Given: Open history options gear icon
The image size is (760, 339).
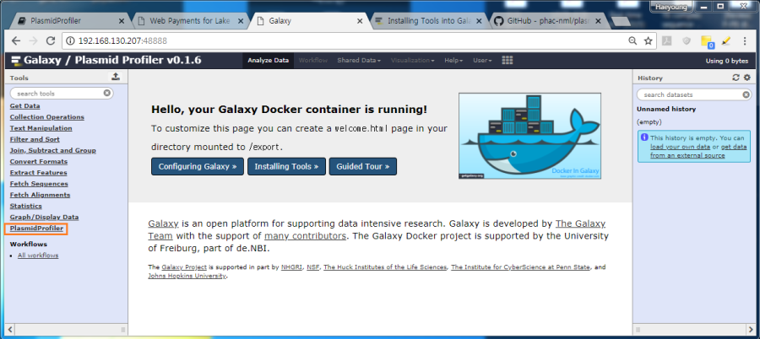Looking at the screenshot, I should (746, 78).
